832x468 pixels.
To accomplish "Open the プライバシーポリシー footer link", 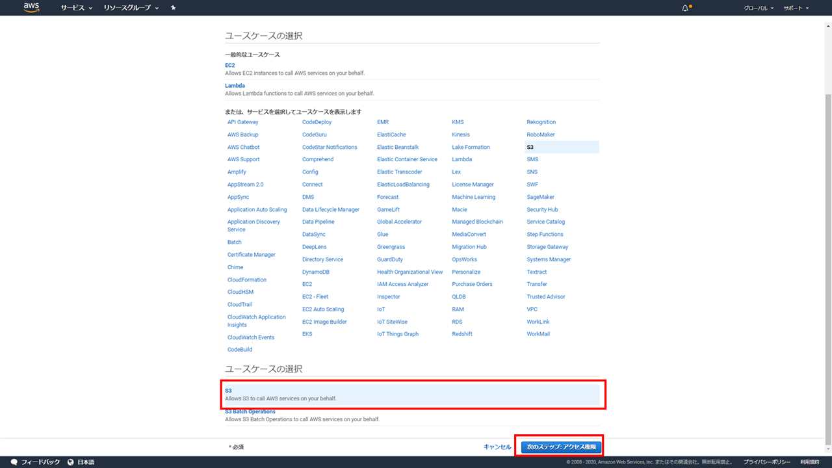I will pyautogui.click(x=767, y=462).
